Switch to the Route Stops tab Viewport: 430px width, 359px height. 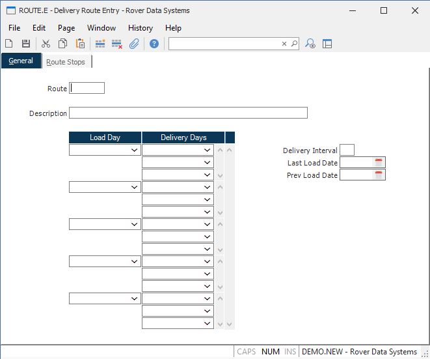66,62
